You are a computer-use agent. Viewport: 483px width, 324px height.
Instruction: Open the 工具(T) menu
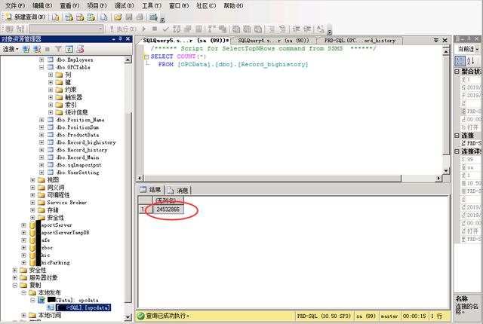[x=152, y=5]
